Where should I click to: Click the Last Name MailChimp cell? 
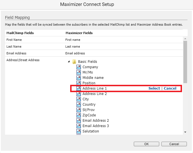(x=14, y=46)
